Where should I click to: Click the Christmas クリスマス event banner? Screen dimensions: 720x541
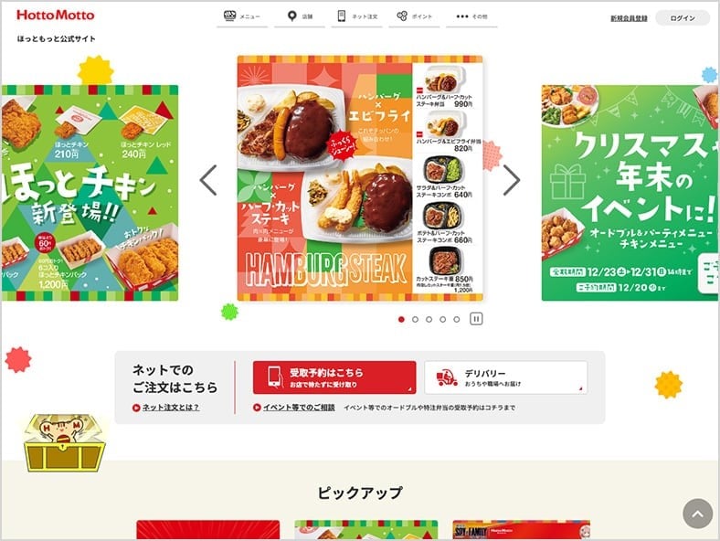(x=630, y=193)
